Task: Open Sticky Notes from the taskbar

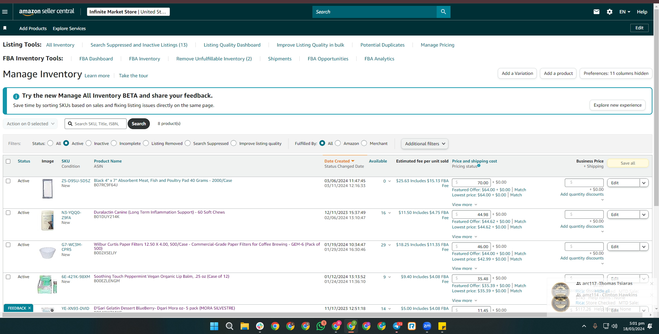Action: 442,326
